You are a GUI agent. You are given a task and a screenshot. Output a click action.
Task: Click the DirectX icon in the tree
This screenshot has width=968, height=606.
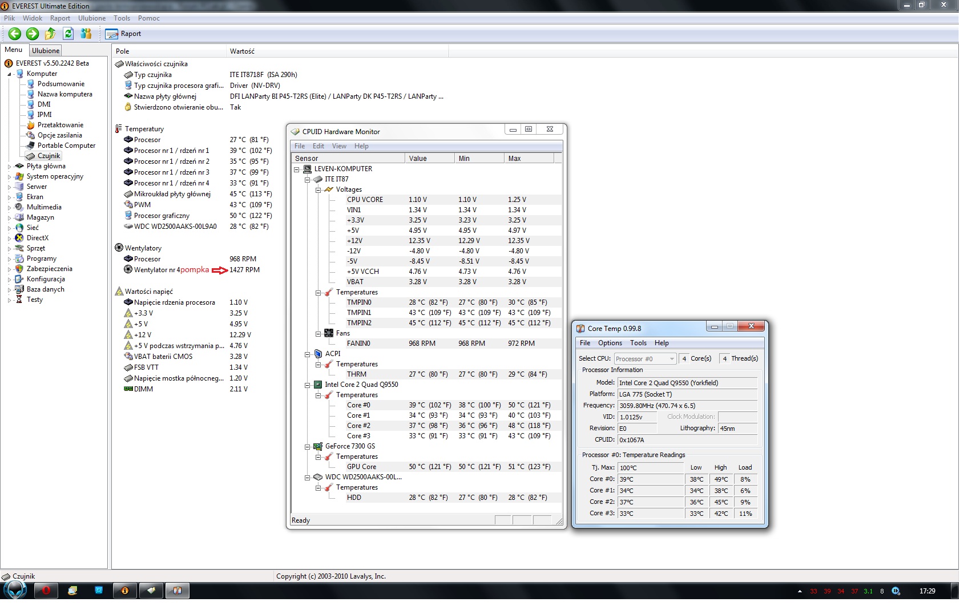click(19, 238)
